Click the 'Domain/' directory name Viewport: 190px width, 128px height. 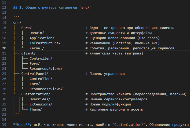click(x=37, y=33)
